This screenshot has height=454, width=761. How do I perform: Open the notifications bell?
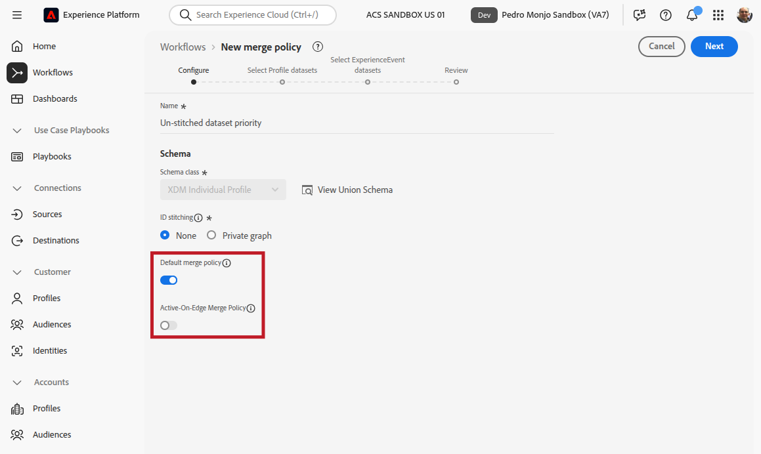coord(692,15)
